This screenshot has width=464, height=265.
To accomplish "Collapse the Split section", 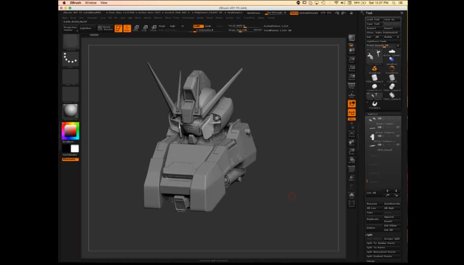I will 370,235.
